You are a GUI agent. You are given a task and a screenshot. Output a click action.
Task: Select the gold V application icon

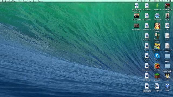pyautogui.click(x=167, y=76)
